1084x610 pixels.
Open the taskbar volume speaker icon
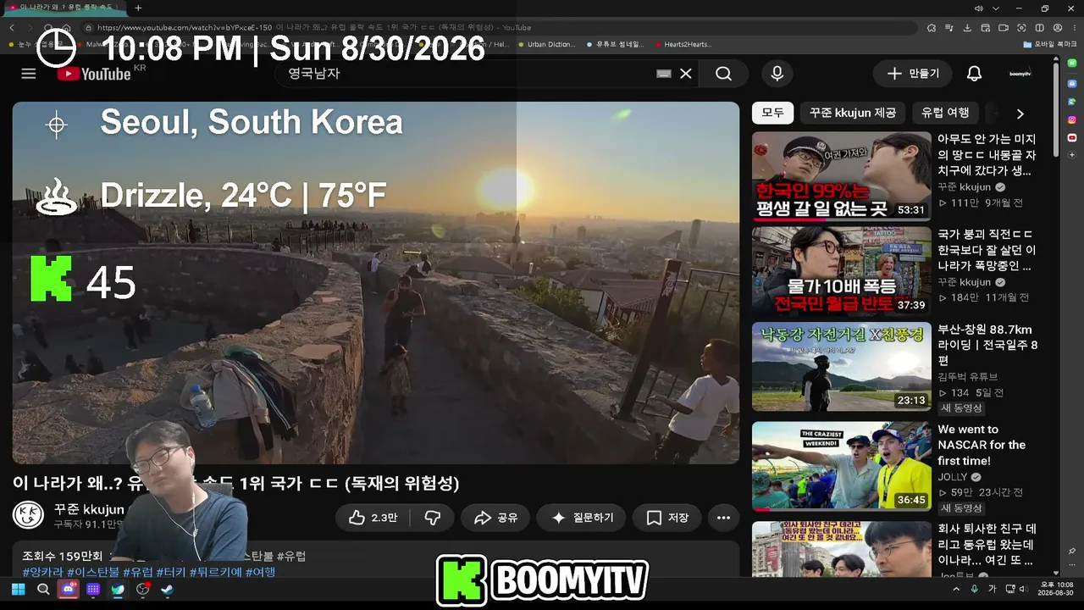[x=1026, y=589]
